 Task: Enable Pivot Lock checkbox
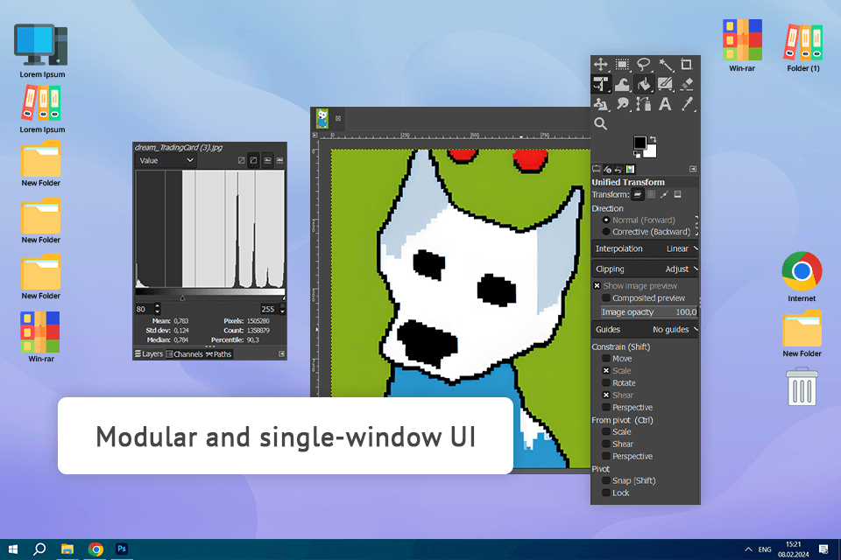606,493
